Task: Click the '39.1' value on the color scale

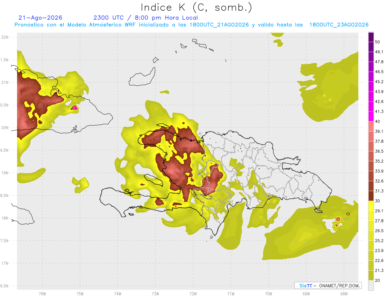Action: [379, 131]
